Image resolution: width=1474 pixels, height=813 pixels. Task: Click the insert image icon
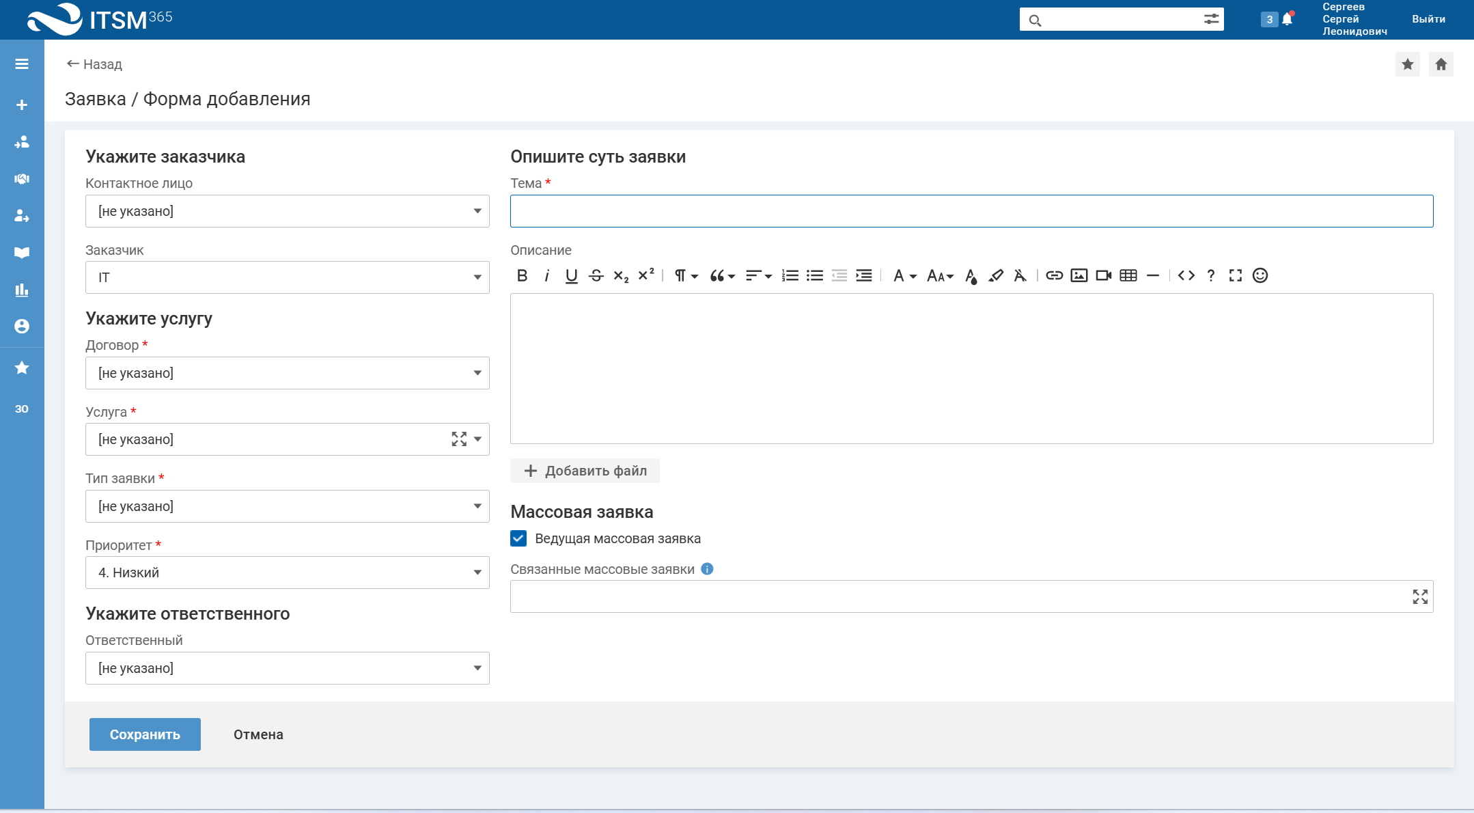click(x=1079, y=275)
